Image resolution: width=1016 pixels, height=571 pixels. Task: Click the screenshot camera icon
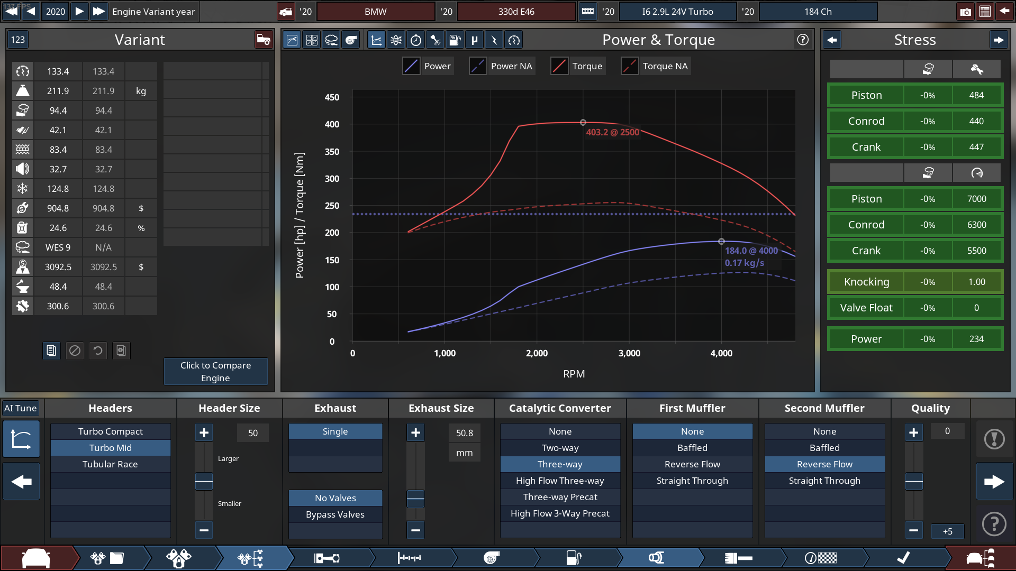click(966, 12)
